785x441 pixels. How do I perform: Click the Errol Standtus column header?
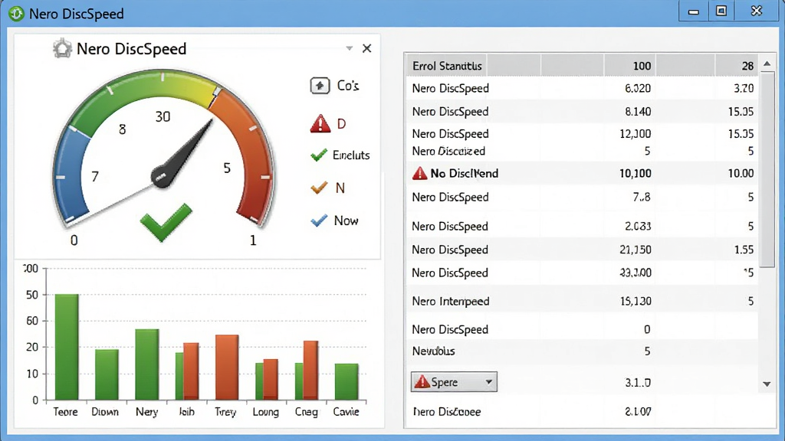447,66
